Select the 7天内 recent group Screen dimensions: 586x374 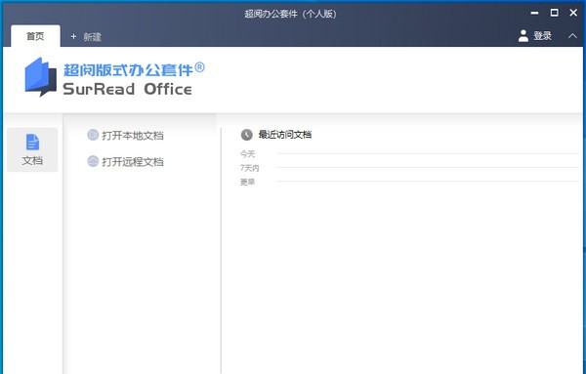tap(249, 168)
